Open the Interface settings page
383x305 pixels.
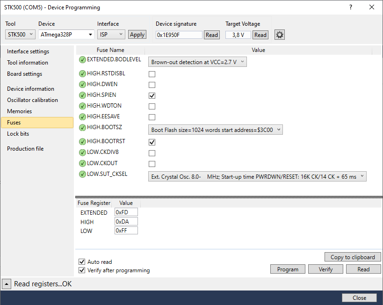[28, 51]
